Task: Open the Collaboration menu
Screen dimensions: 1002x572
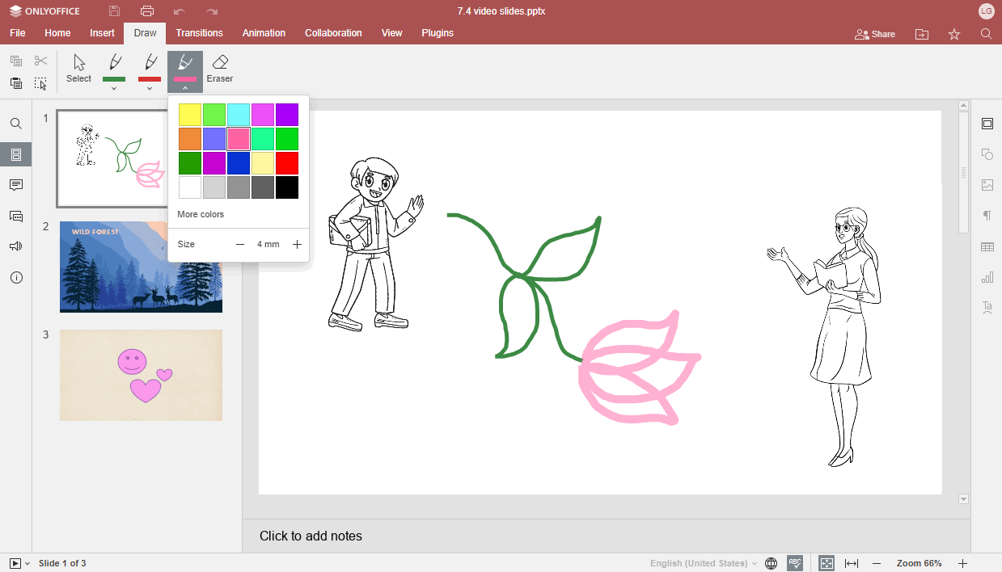Action: (x=333, y=33)
